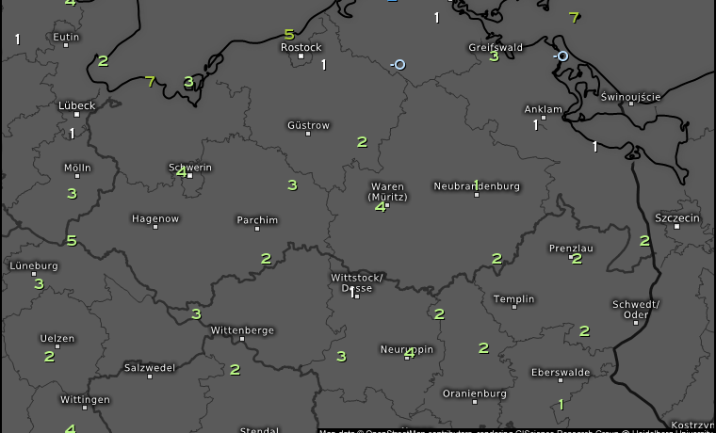716x433 pixels.
Task: Click the green 7 in the top-right corner
Action: click(x=574, y=17)
